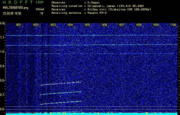
Task: Click the cyan signal level strip at bottom
Action: pos(92,114)
